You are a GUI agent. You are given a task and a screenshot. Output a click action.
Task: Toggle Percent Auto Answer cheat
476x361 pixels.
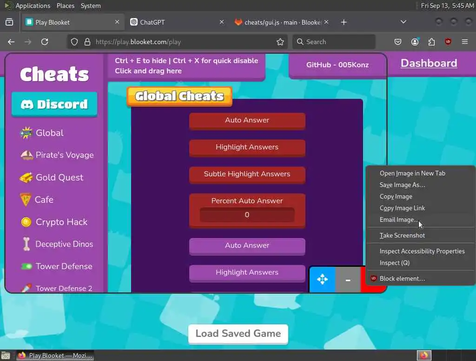coord(247,200)
